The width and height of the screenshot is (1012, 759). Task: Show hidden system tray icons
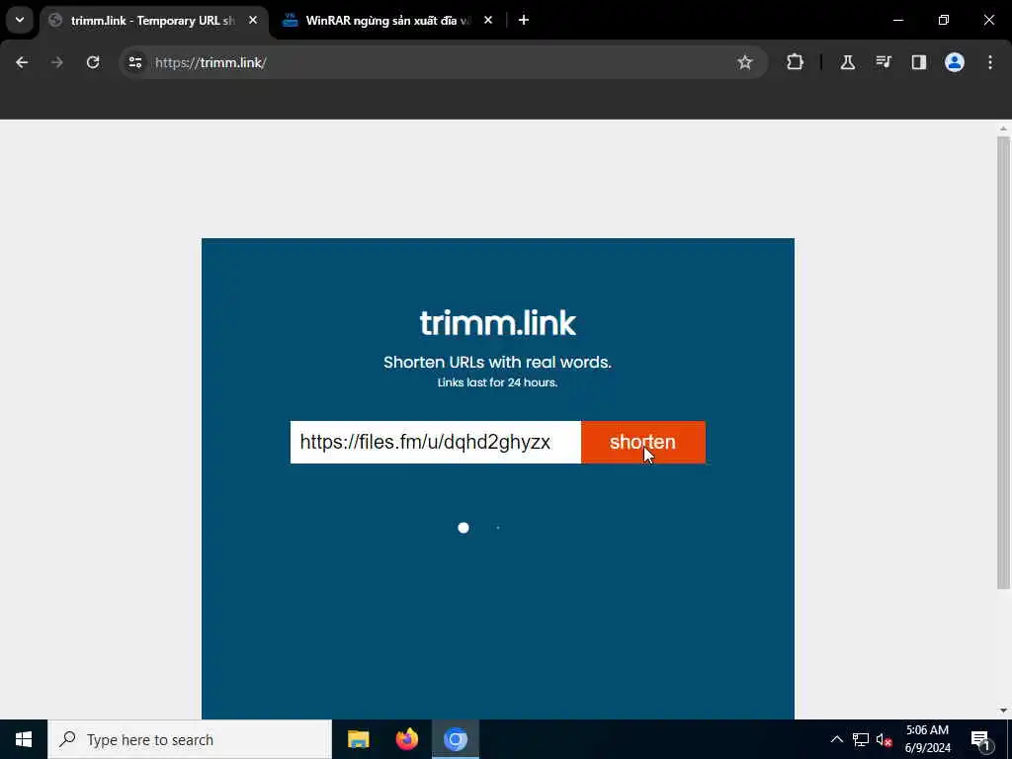pos(836,739)
